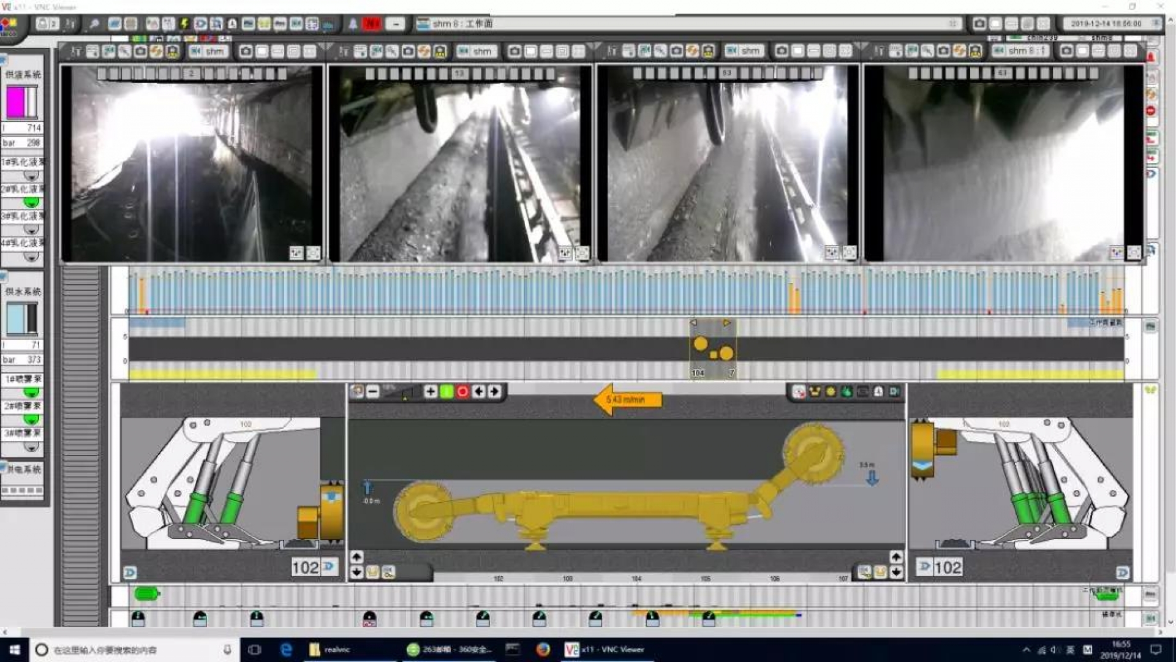The image size is (1176, 662).
Task: Click the plus button in shearer control bar
Action: click(x=430, y=391)
